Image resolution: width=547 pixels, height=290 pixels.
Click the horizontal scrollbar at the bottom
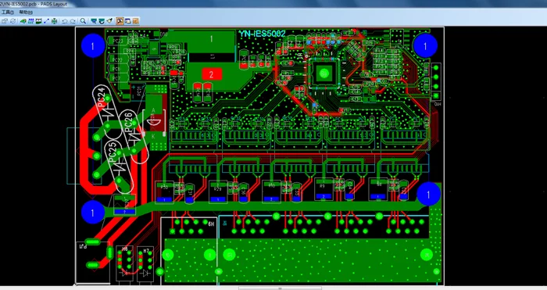coord(280,288)
